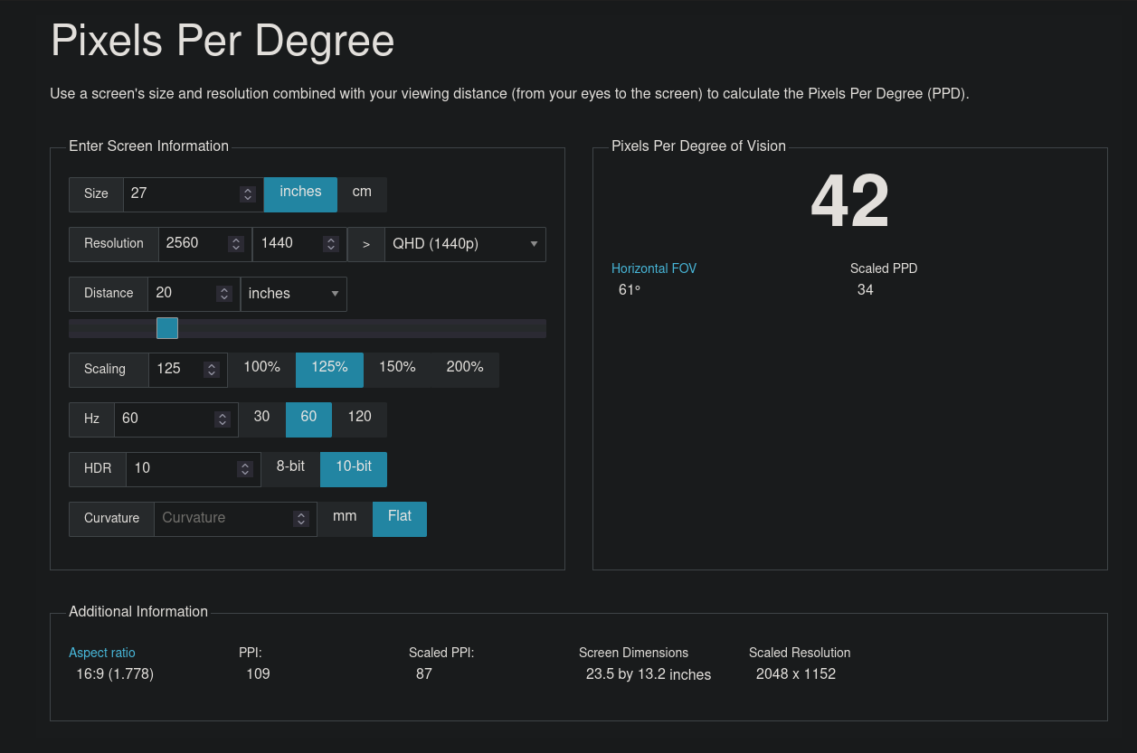Click the Scaling value stepper arrows
Viewport: 1137px width, 753px height.
[212, 369]
